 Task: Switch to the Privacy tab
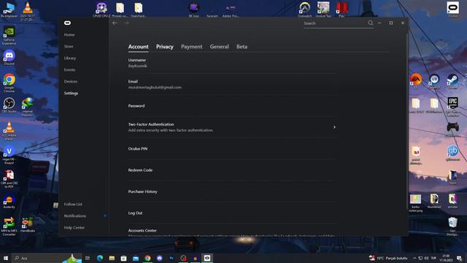(x=165, y=47)
